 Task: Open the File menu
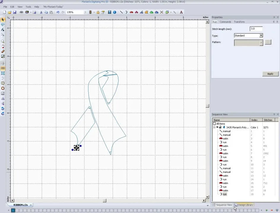click(x=5, y=7)
